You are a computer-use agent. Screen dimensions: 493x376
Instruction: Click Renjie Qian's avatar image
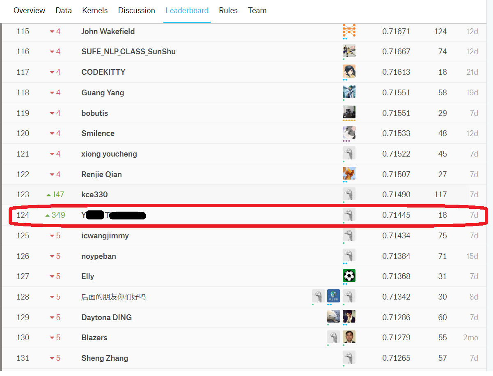349,173
